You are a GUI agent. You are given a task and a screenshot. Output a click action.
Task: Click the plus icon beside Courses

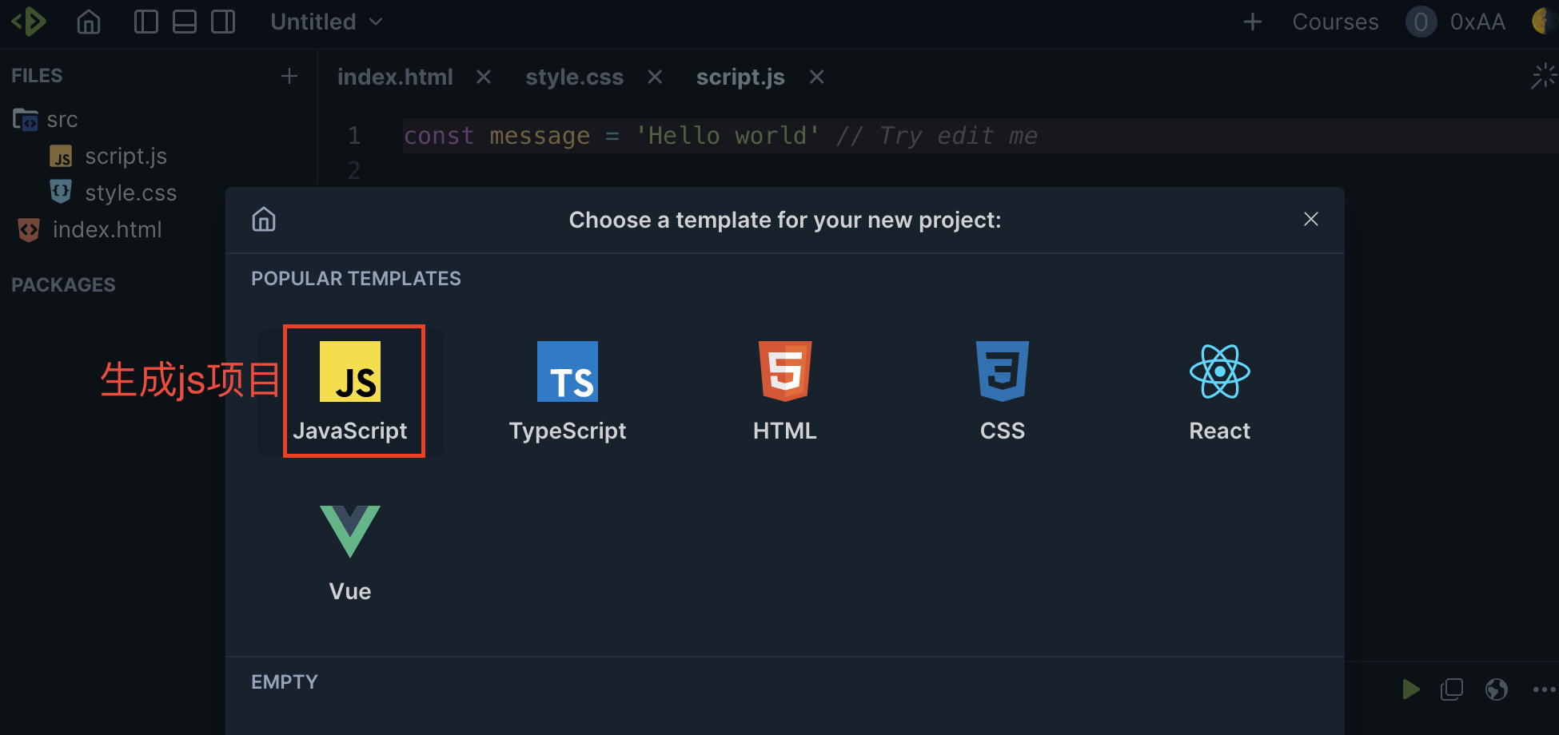(x=1253, y=22)
